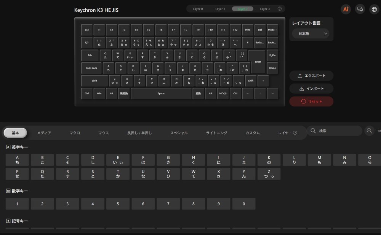The image size is (381, 235).
Task: Click the 英字キー section header
Action: [17, 147]
